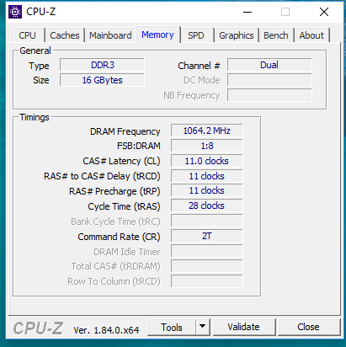Click the tRAS value 28 clocks
The image size is (346, 347).
207,206
